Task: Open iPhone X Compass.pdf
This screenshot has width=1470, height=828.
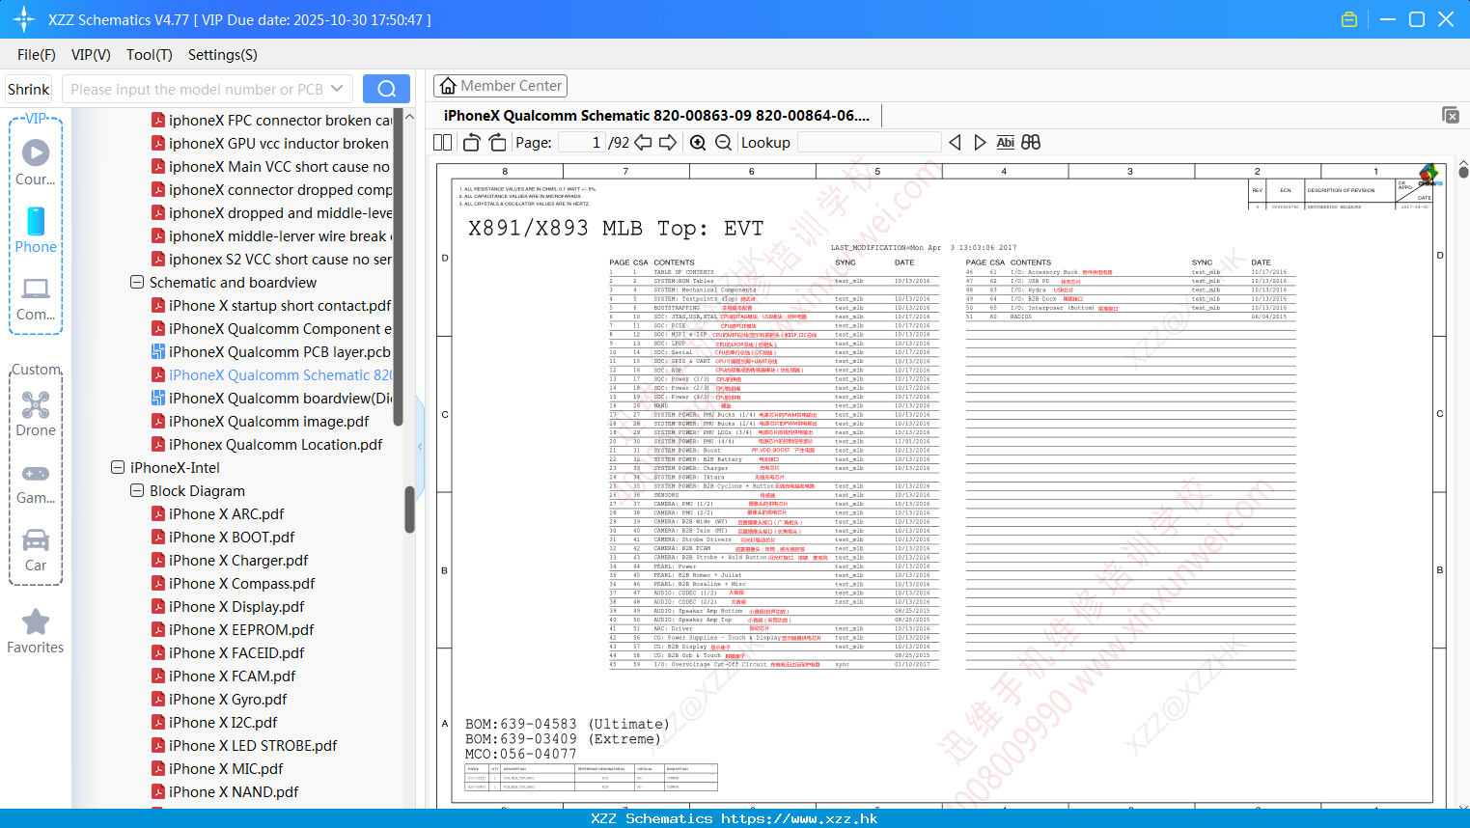Action: [x=233, y=584]
